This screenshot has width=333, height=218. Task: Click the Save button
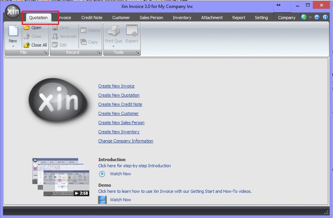click(x=61, y=27)
